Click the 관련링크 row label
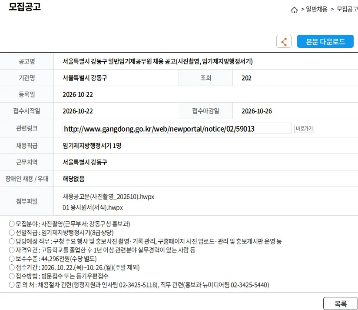This screenshot has width=358, height=310. pos(27,128)
